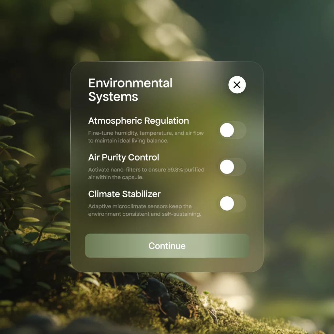
Task: Enable the Atmospheric Regulation toggle
Action: pyautogui.click(x=232, y=130)
